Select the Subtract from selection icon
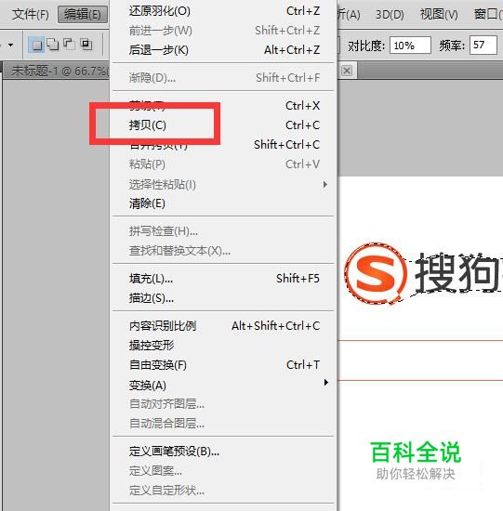This screenshot has height=511, width=503. tap(69, 44)
